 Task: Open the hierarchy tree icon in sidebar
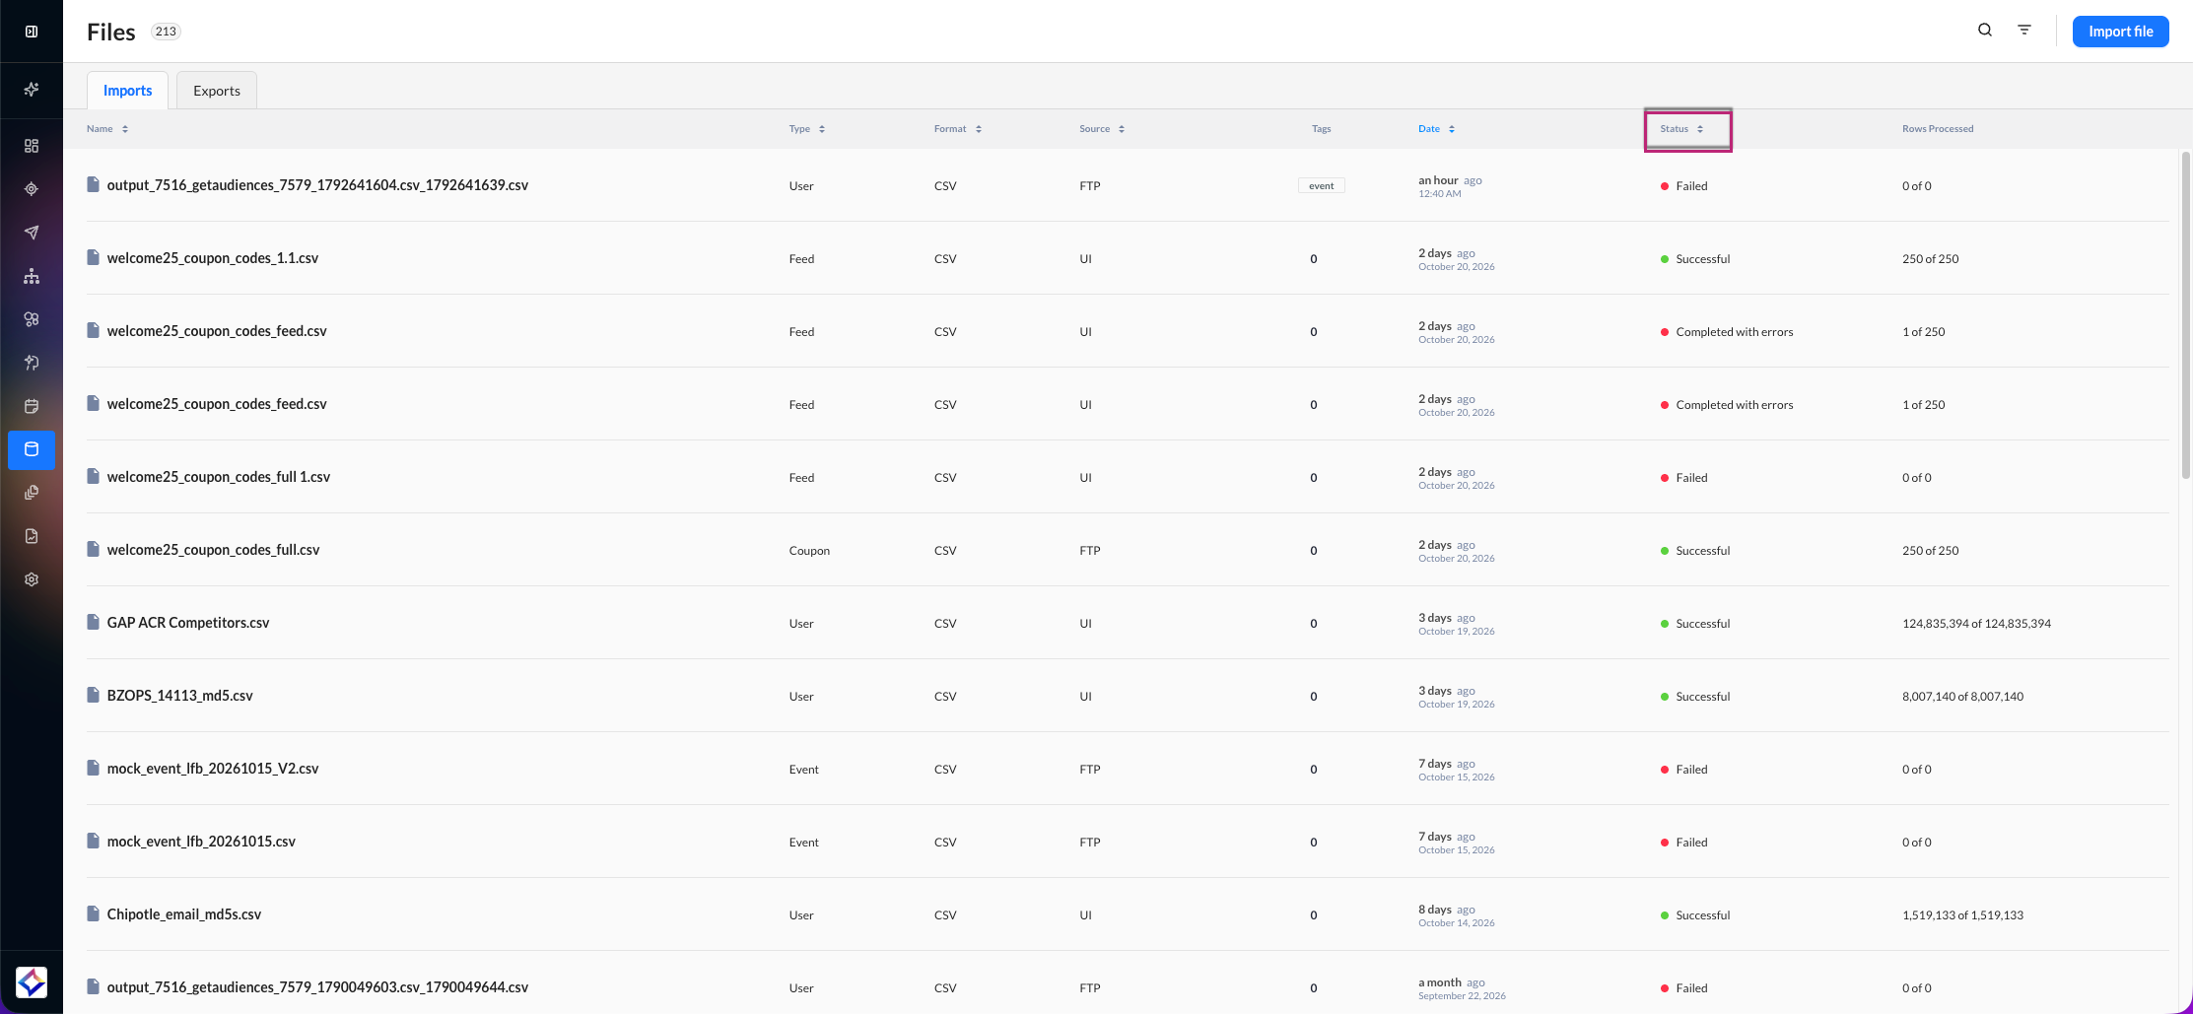tap(32, 276)
